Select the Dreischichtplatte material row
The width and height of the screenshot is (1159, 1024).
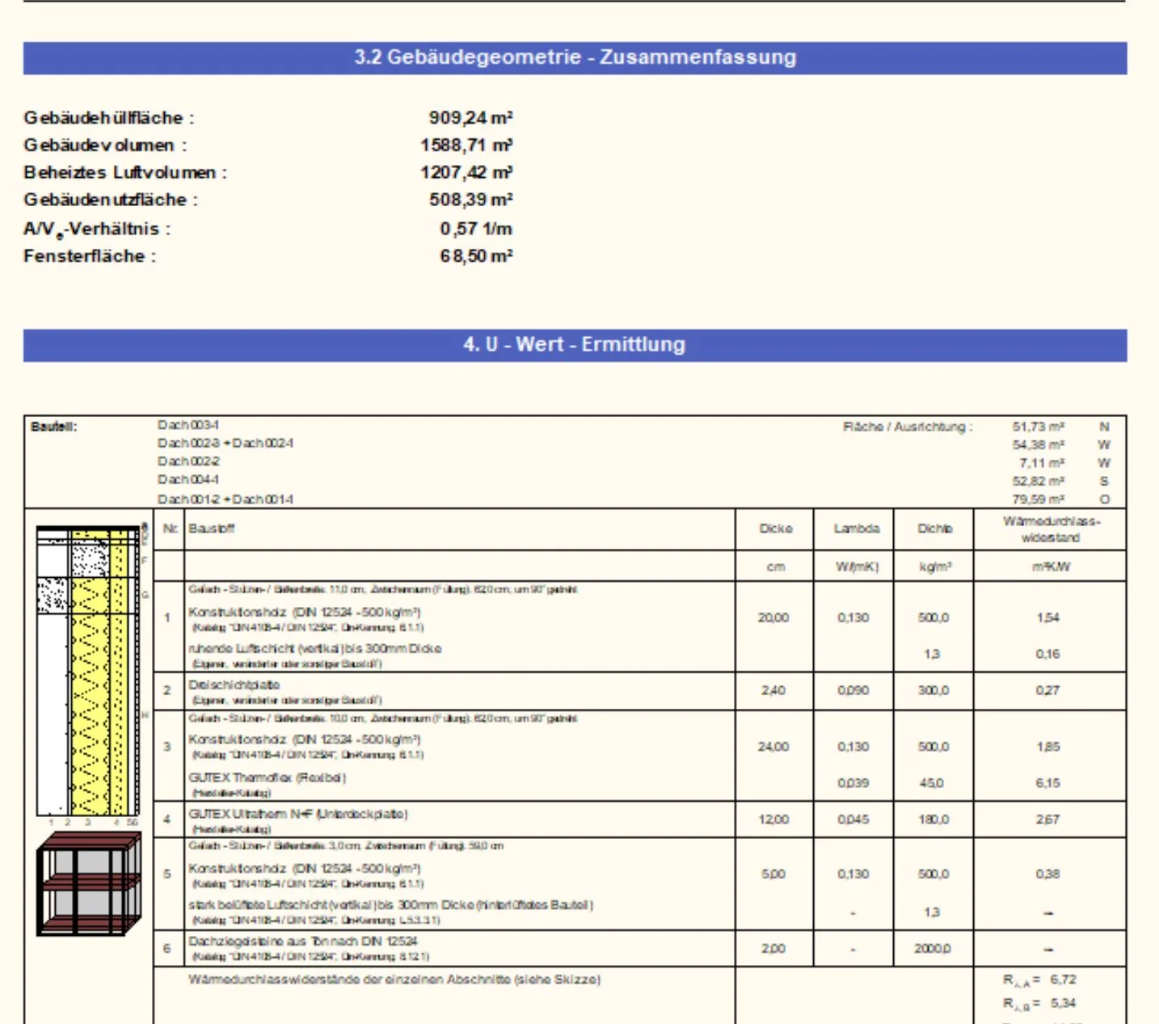click(639, 692)
